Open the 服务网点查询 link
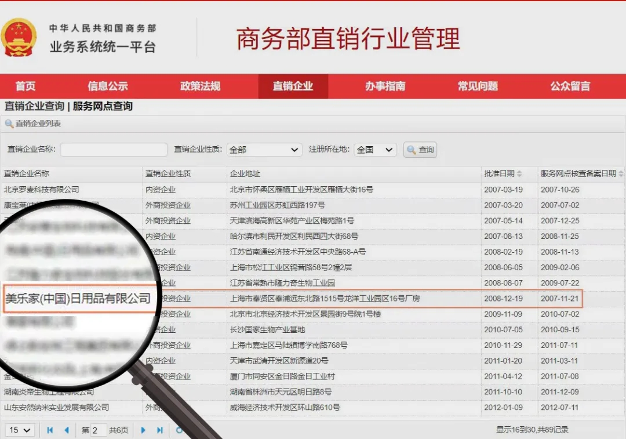The width and height of the screenshot is (626, 439). click(103, 106)
